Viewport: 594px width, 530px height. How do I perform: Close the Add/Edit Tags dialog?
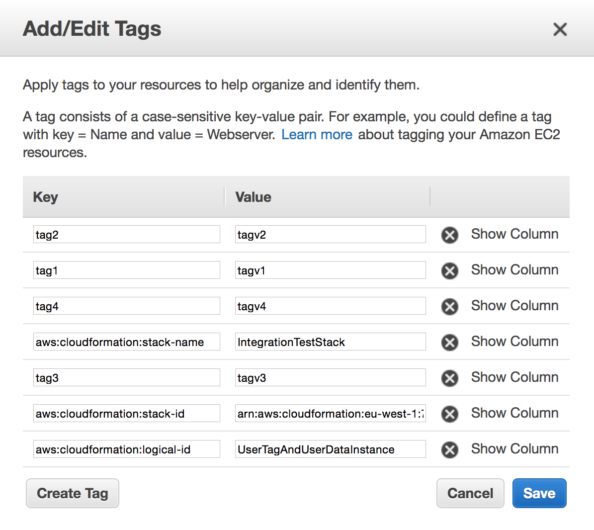560,29
